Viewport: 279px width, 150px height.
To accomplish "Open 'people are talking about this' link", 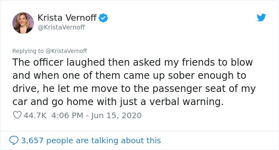I will 104,140.
